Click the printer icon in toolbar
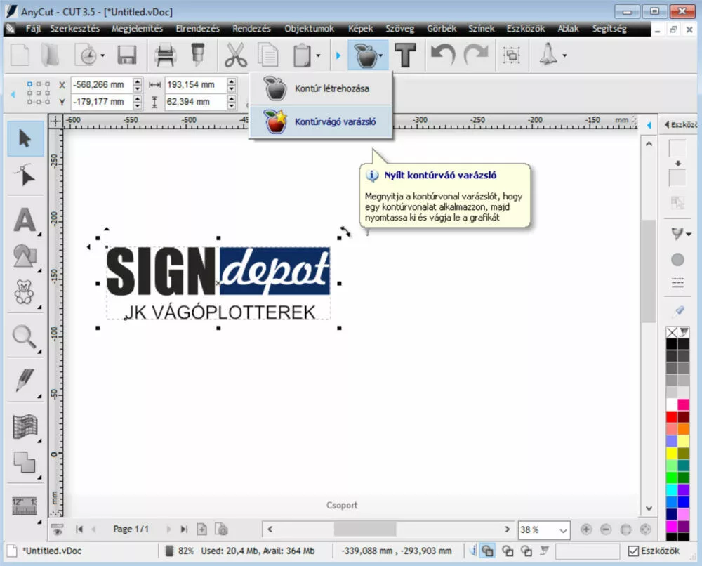 166,55
